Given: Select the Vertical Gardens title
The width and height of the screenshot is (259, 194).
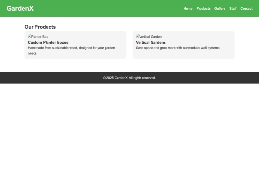Looking at the screenshot, I should point(151,43).
